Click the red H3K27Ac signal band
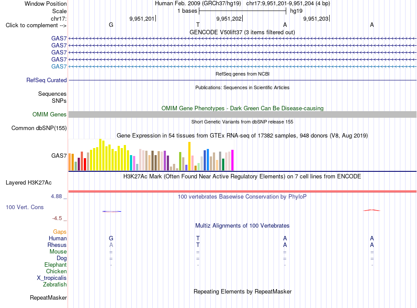Viewport: 417px width, 308px height. (x=242, y=191)
